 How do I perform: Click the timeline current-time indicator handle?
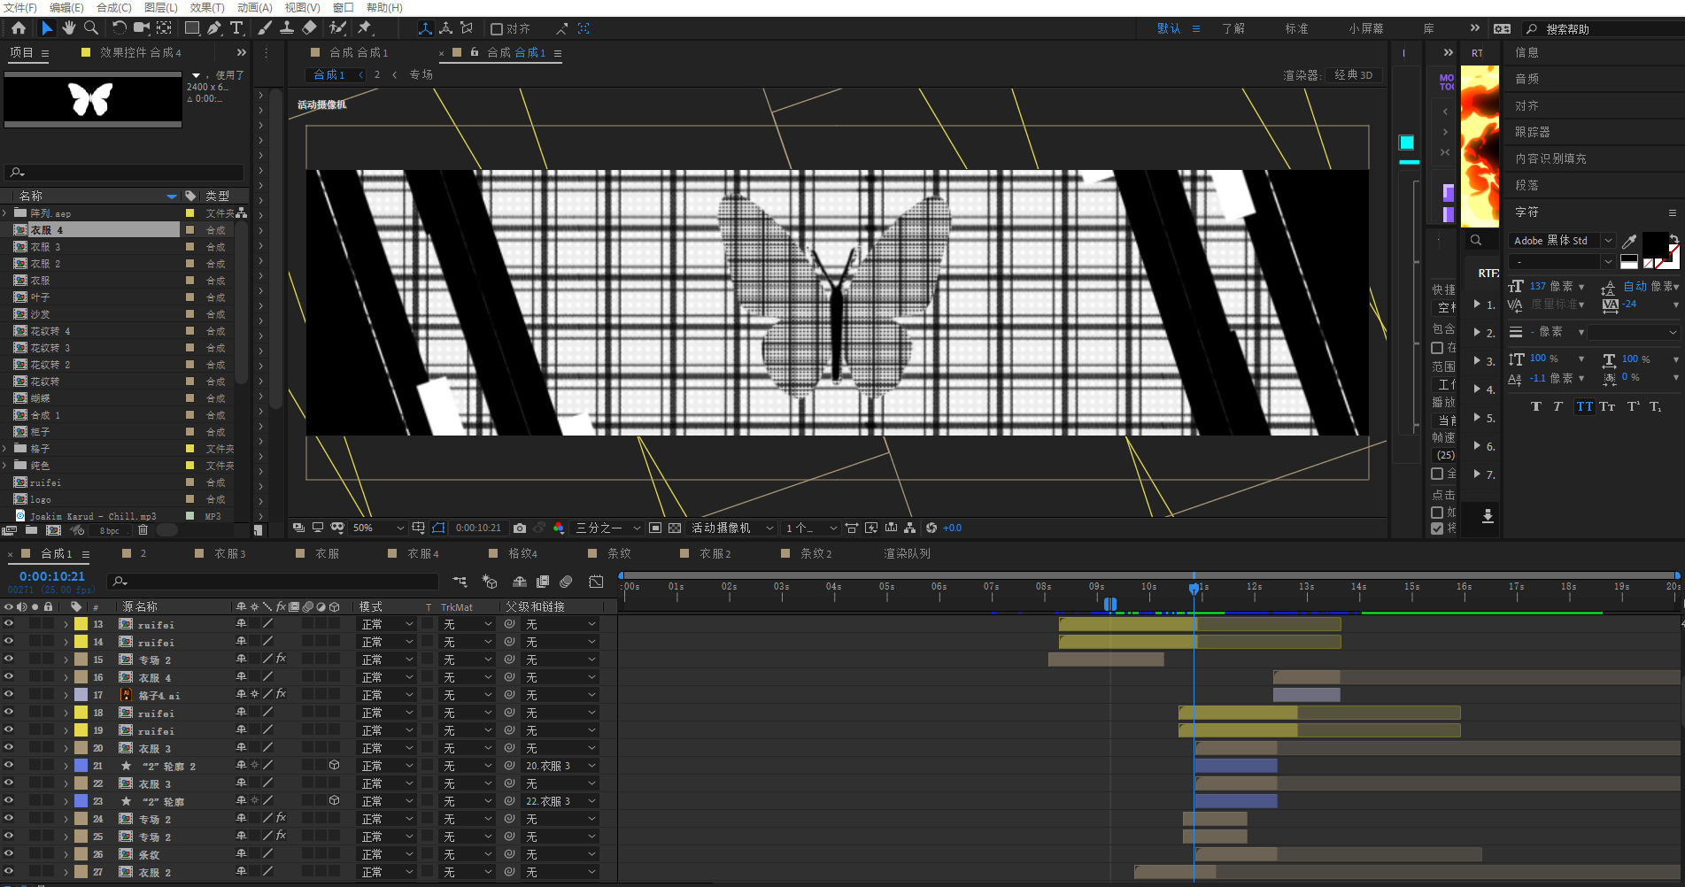(x=1194, y=588)
